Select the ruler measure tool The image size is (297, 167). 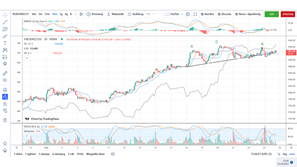pyautogui.click(x=5, y=73)
